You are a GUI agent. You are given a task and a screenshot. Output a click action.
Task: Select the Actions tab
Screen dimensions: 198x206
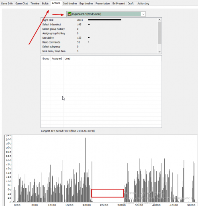tap(56, 3)
